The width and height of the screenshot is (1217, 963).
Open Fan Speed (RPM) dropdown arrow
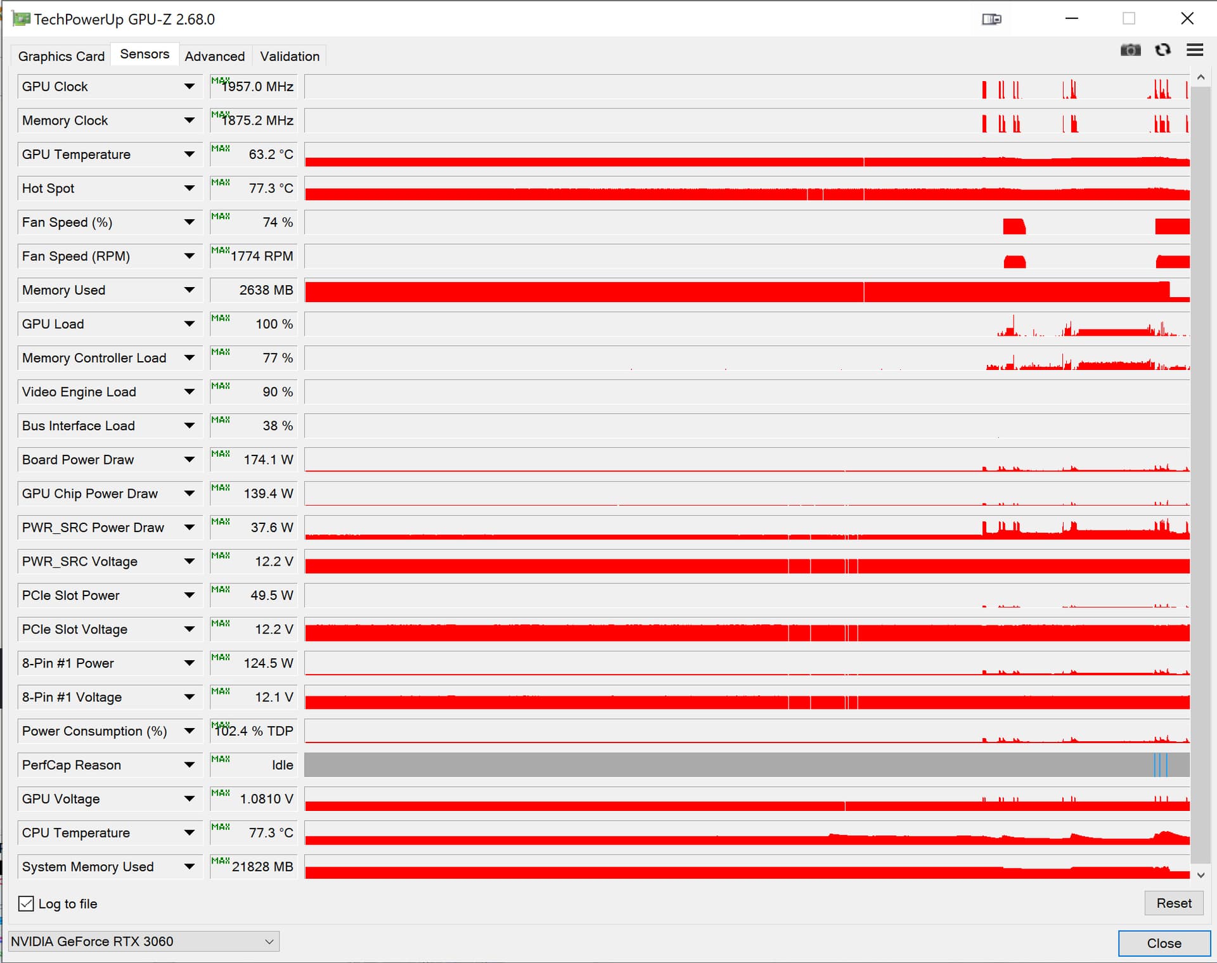point(189,256)
